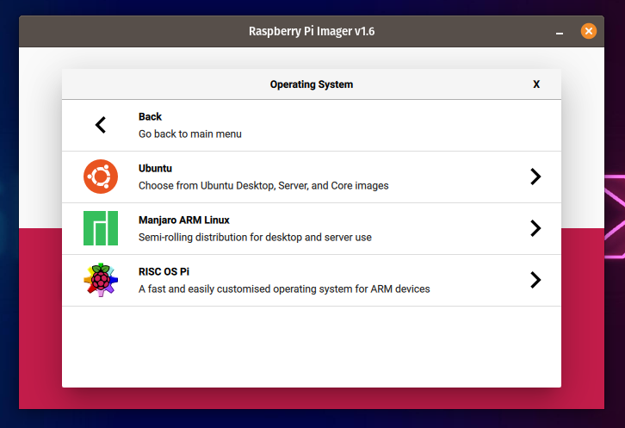Select the Manjaro ARM Linux entry title
The height and width of the screenshot is (428, 625).
(x=183, y=220)
